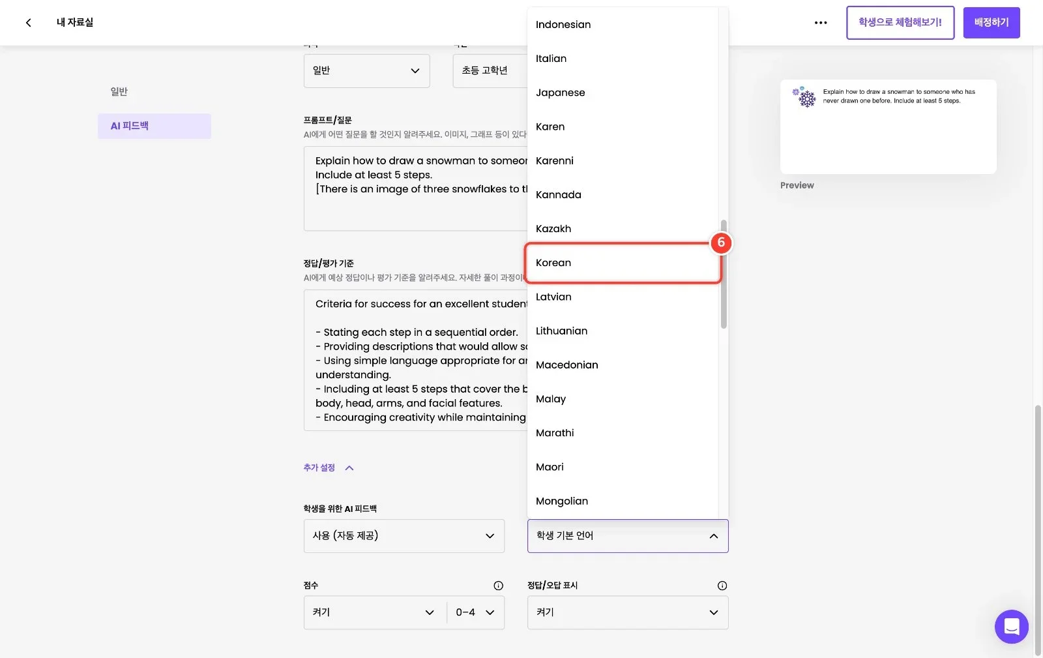Viewport: 1043px width, 658px height.
Task: Choose Mongolian from the language list
Action: [623, 501]
